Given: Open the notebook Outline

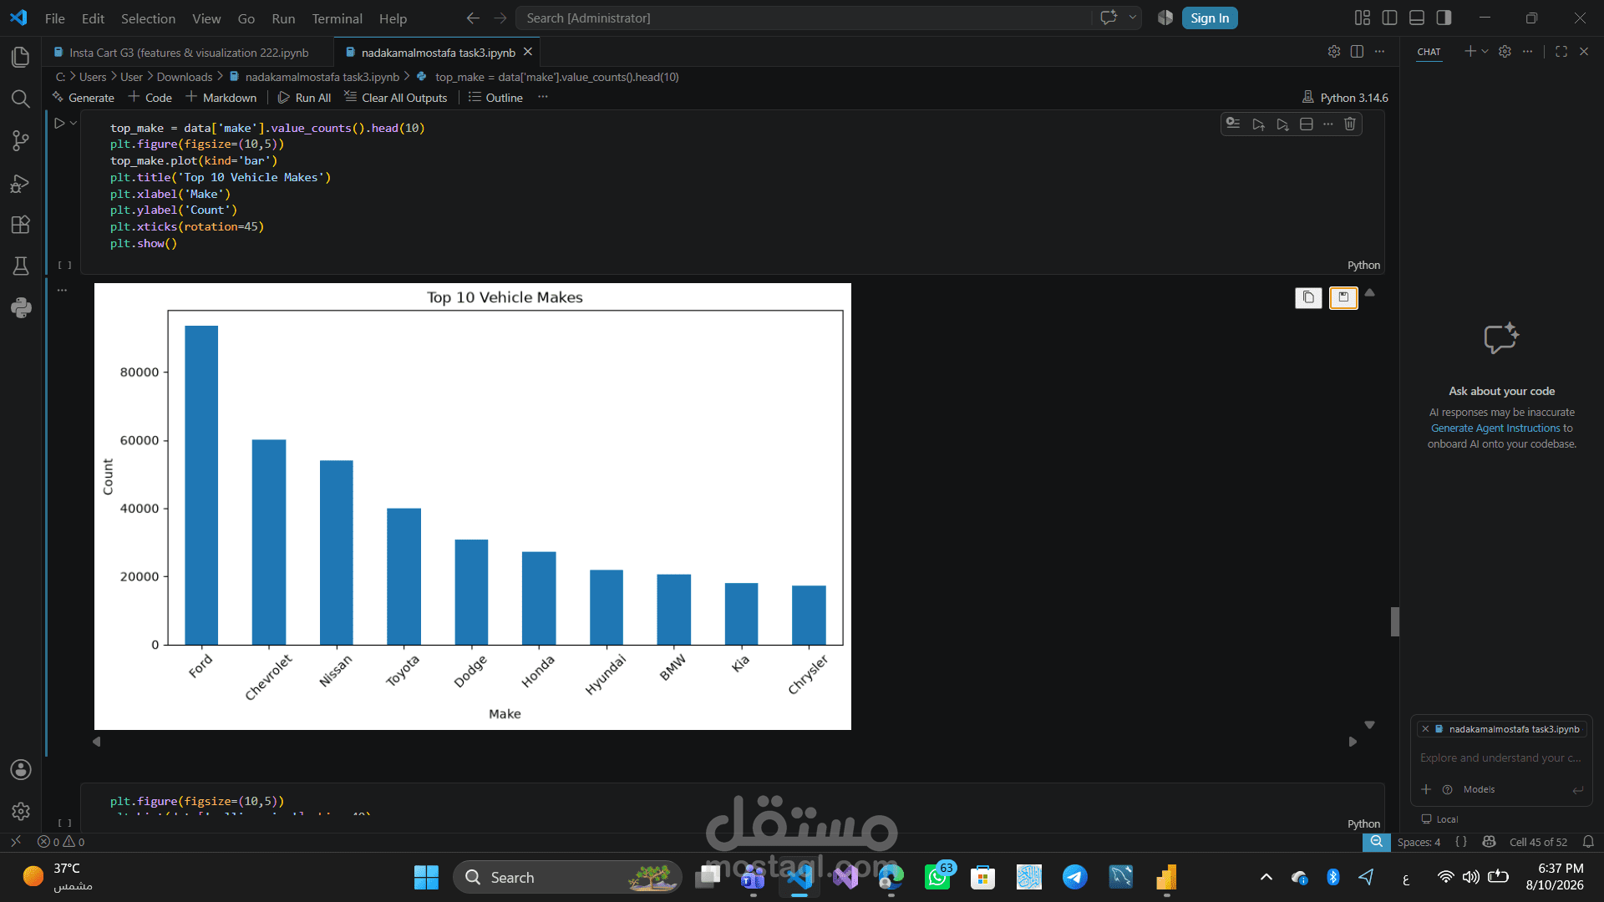Looking at the screenshot, I should (x=495, y=98).
